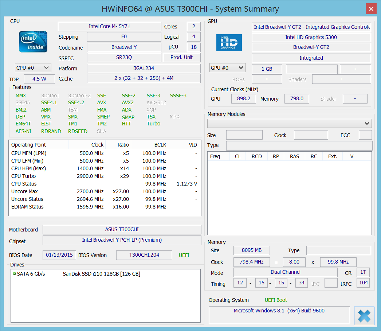Click the VID column header

pos(184,145)
